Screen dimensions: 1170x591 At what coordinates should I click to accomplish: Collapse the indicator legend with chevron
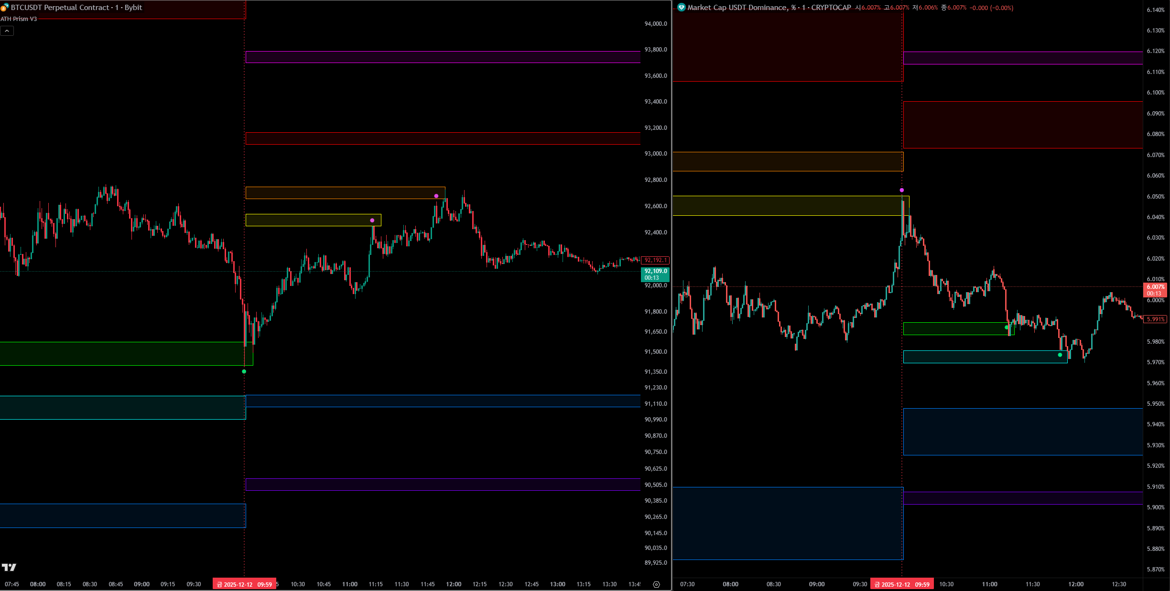[7, 31]
